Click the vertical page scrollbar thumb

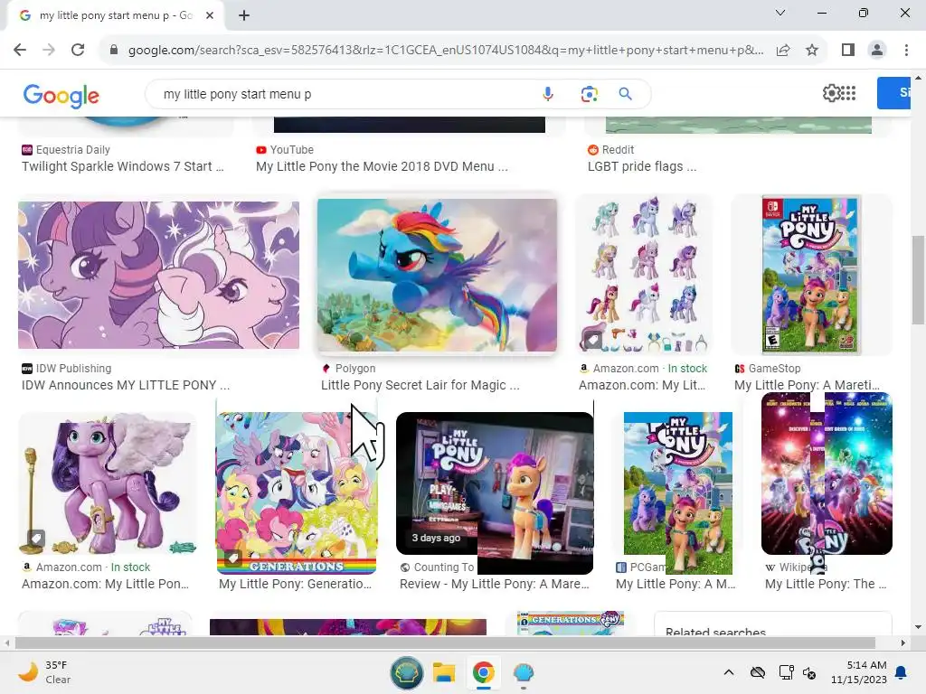918,279
